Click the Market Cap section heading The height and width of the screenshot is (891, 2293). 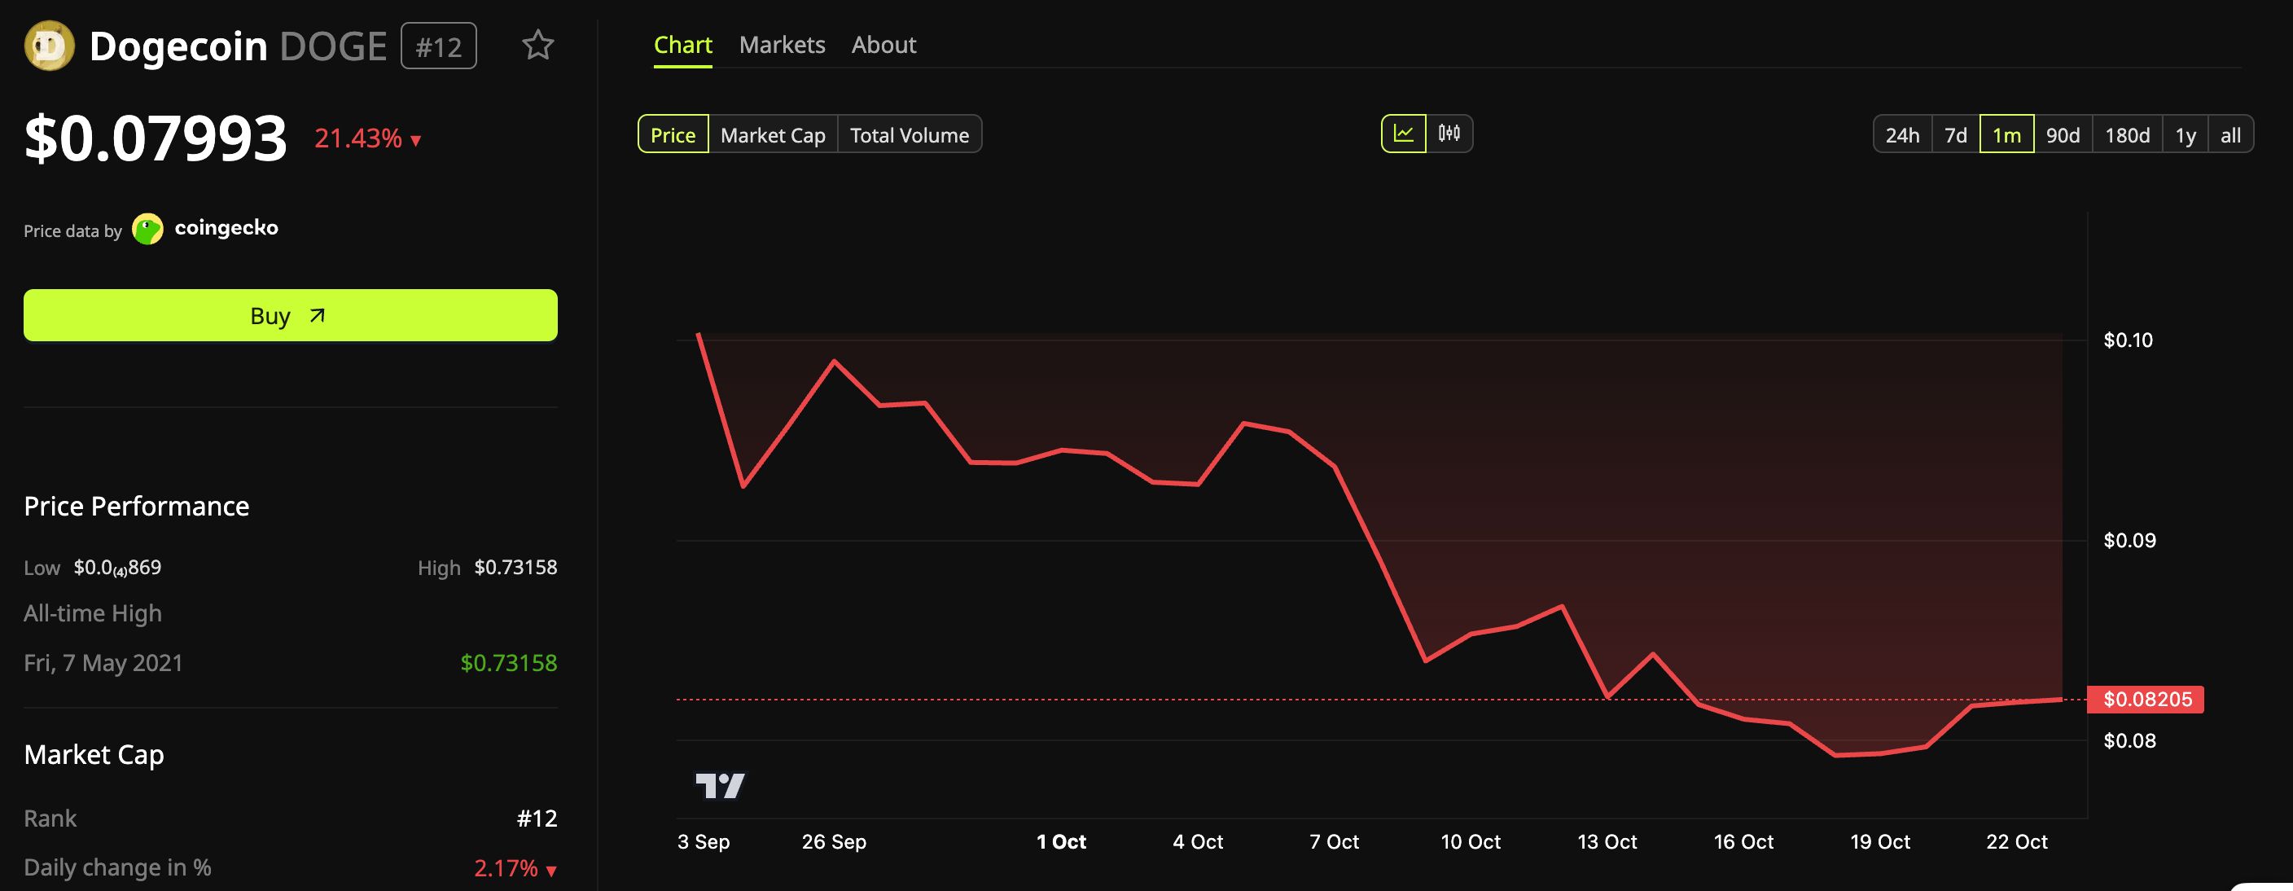94,755
